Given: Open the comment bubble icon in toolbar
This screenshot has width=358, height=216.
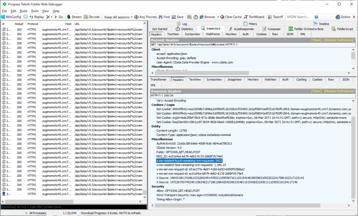Looking at the screenshot, I should click(x=26, y=17).
